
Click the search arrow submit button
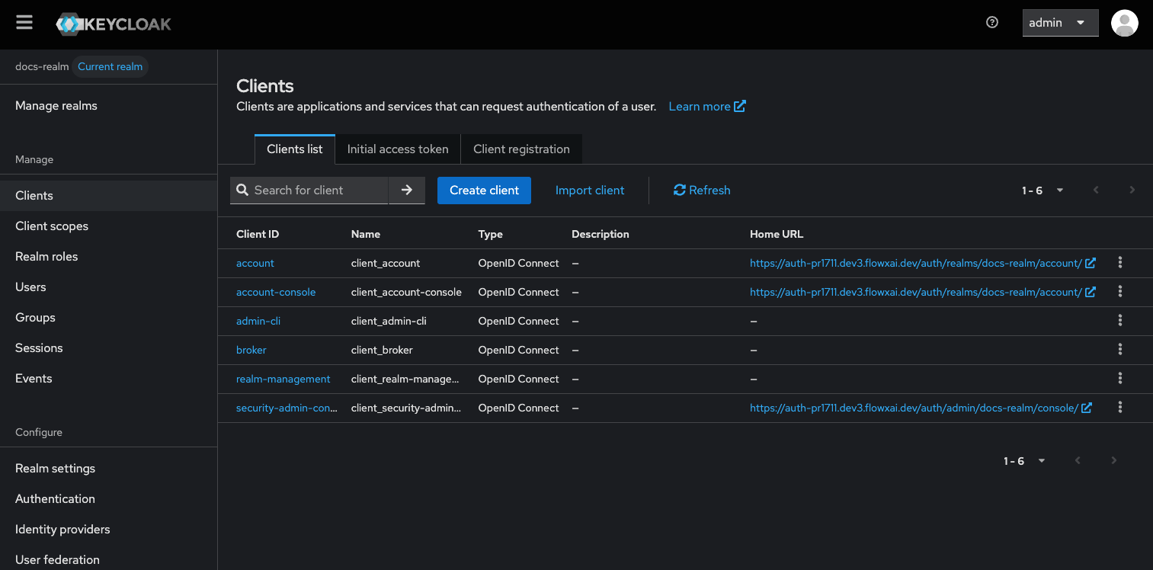pyautogui.click(x=406, y=191)
